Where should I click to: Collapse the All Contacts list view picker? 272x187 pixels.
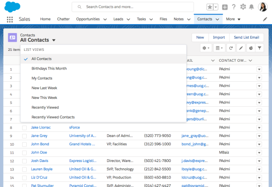54,40
